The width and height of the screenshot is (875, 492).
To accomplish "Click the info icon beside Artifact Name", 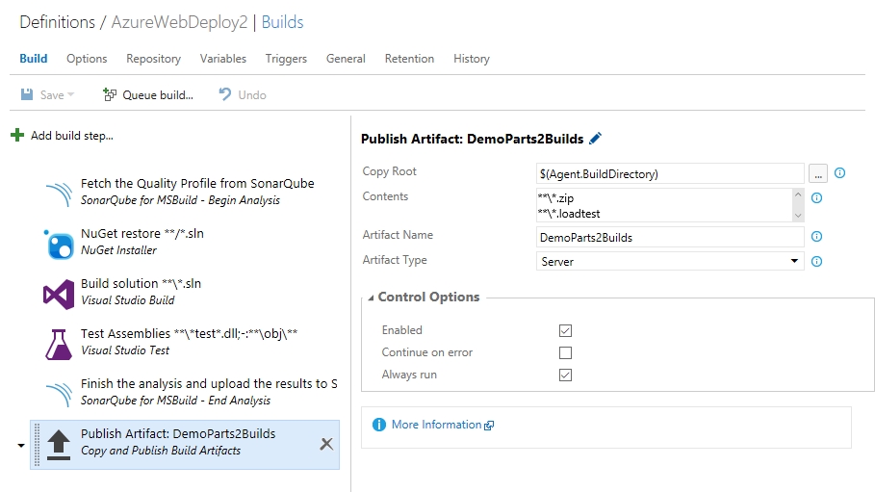I will point(816,236).
